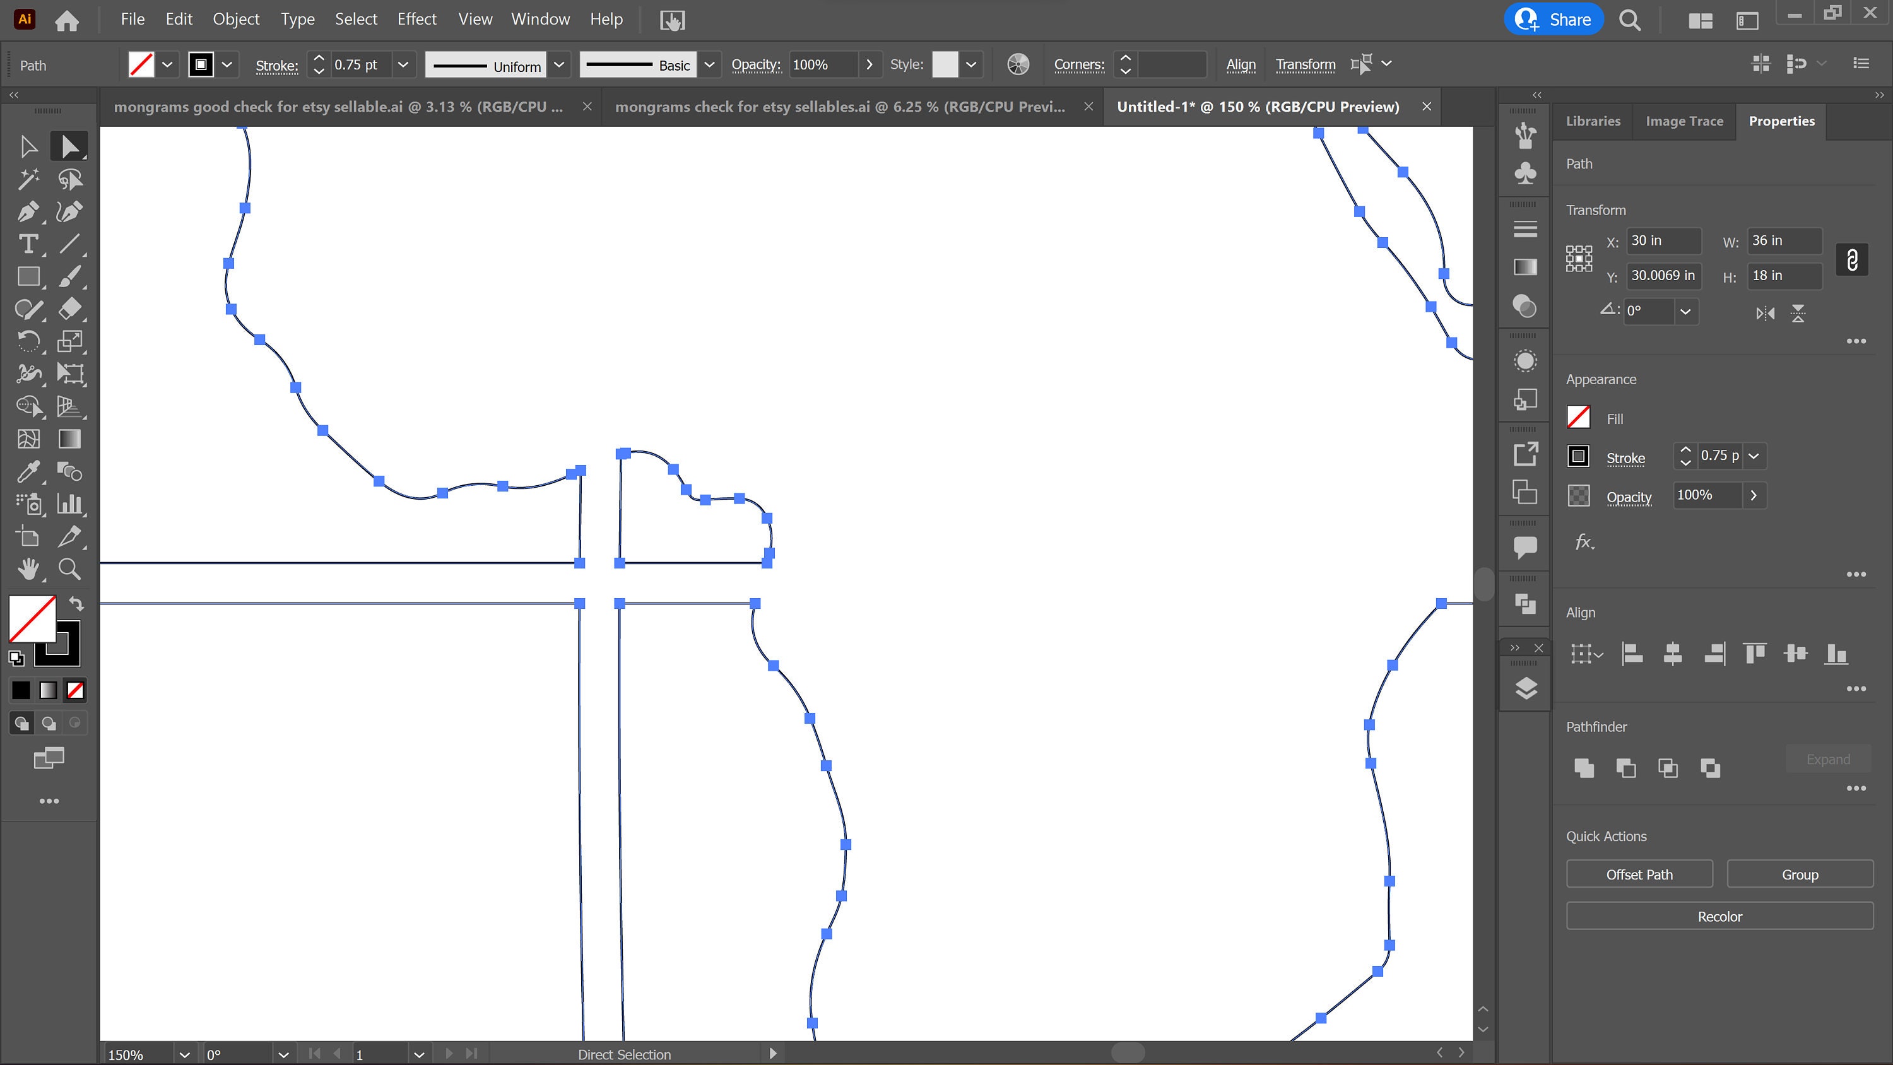This screenshot has width=1893, height=1065.
Task: Set active color using the black swatch
Action: [x=21, y=690]
